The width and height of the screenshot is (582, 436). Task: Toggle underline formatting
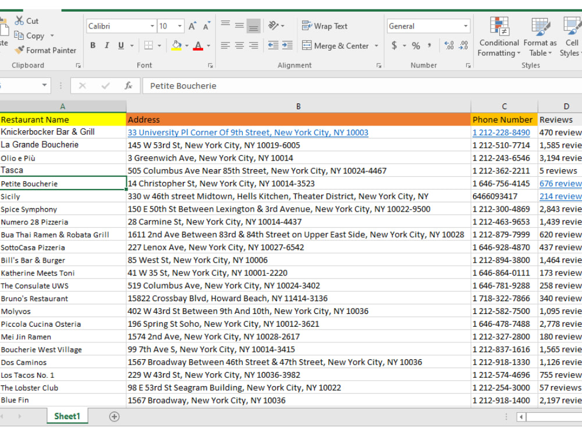click(x=119, y=45)
